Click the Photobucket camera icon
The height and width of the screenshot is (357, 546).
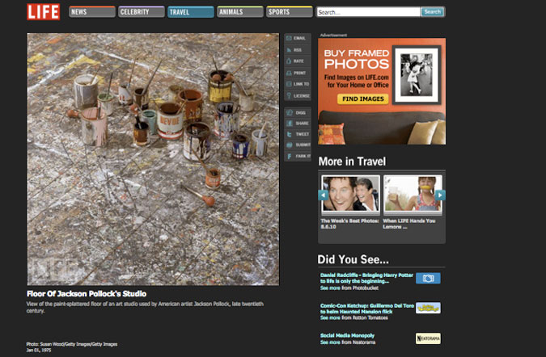click(428, 279)
